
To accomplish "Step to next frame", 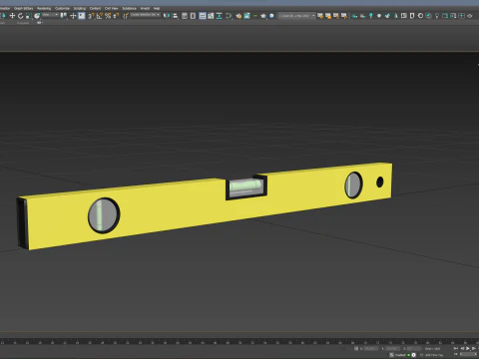I will click(474, 348).
